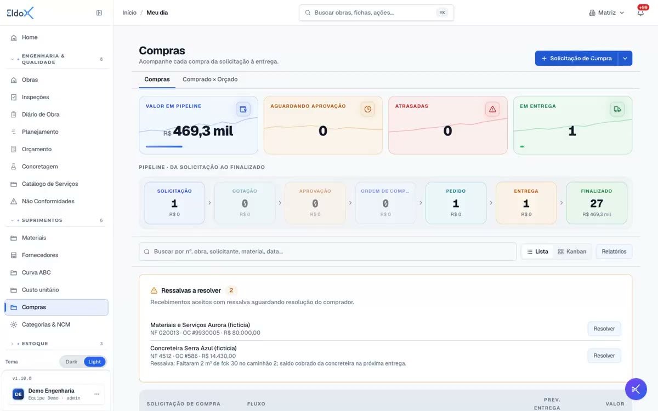Viewport: 658px width, 411px height.
Task: Click the ⌘K shortcut badge
Action: 442,13
